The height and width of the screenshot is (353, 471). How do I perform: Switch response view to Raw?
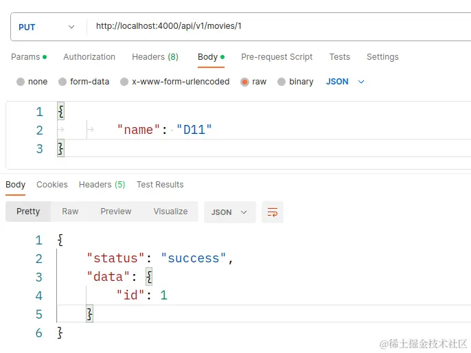[x=70, y=212]
